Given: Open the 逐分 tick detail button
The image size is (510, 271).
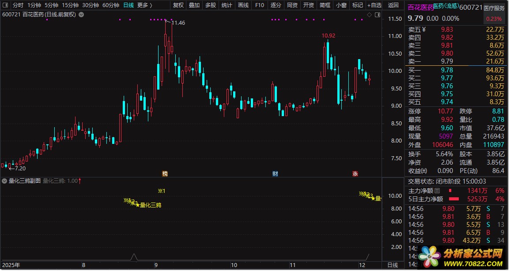Looking at the screenshot, I should click(x=276, y=5).
